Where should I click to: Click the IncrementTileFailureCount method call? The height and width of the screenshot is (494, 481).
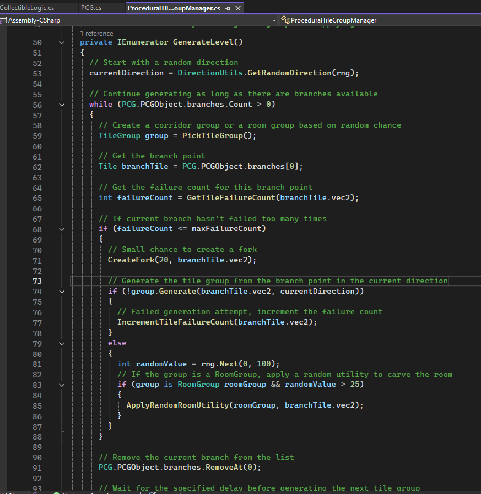175,322
